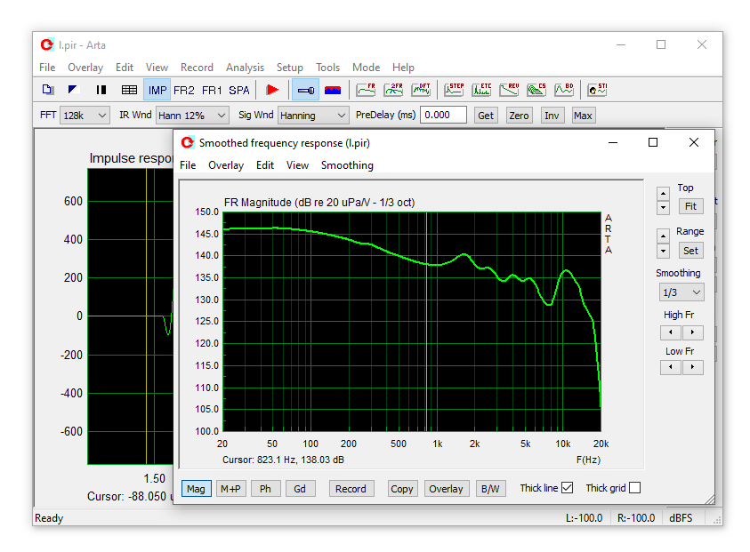Open the Analysis menu
Image resolution: width=750 pixels, height=552 pixels.
click(245, 68)
